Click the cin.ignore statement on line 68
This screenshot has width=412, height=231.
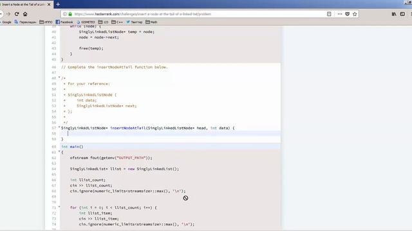[127, 191]
